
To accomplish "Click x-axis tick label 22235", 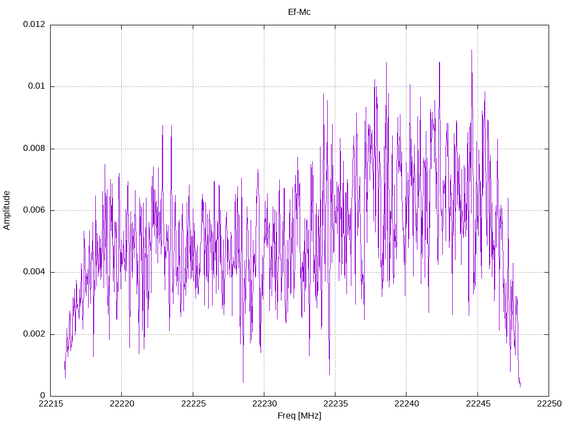I will click(x=335, y=404).
